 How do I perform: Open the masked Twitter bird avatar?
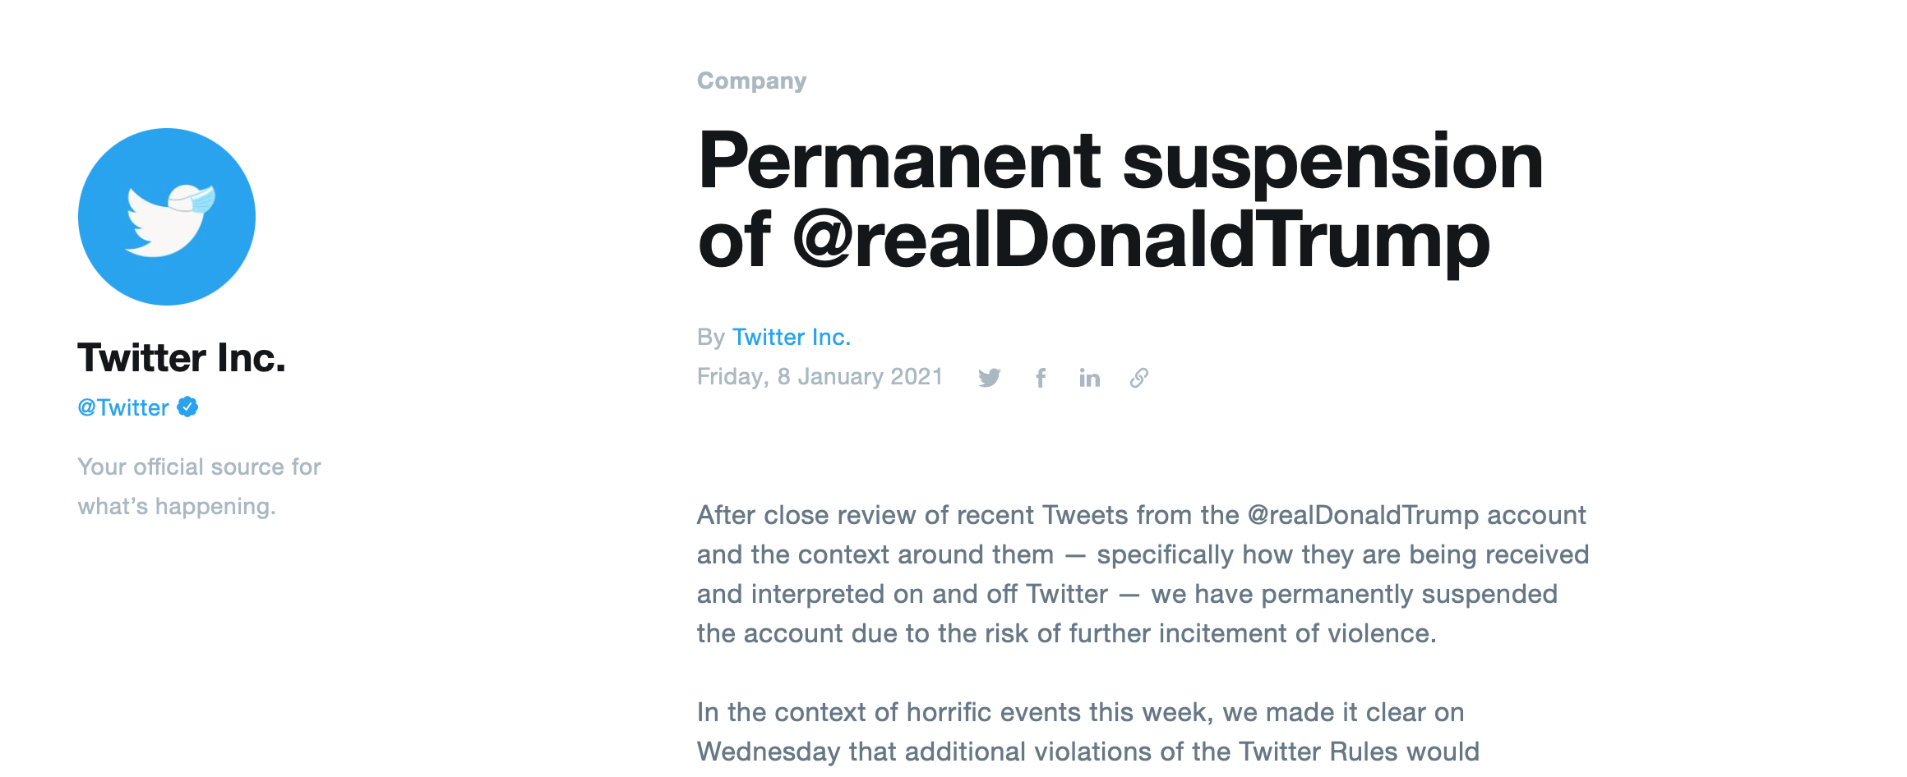click(167, 217)
